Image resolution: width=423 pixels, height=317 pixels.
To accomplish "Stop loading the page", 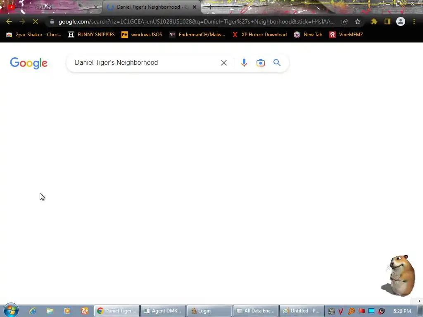I will coord(36,21).
